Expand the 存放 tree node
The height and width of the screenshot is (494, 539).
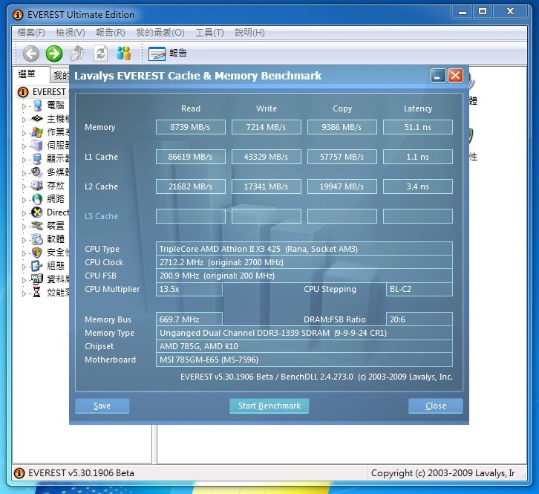point(24,186)
